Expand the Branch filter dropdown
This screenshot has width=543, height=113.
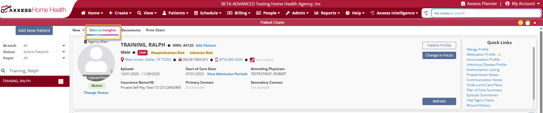(64, 46)
